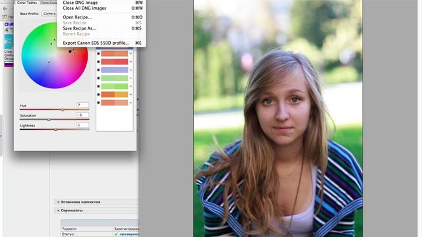This screenshot has width=422, height=237.
Task: Open the Base Profile dropdown
Action: pos(49,13)
